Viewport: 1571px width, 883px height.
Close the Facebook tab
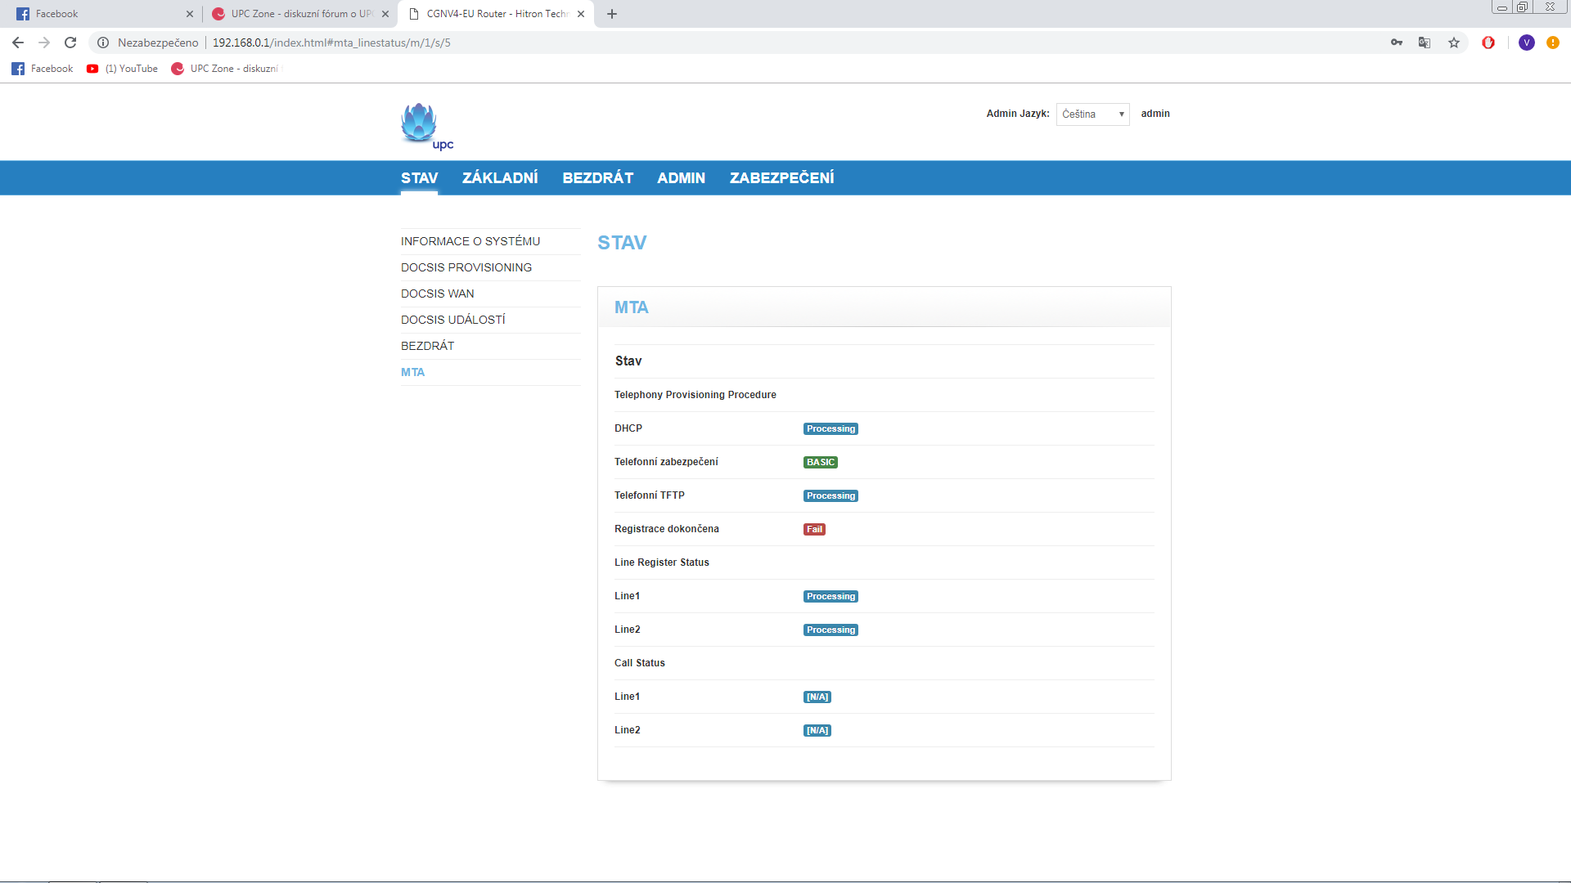pos(190,14)
